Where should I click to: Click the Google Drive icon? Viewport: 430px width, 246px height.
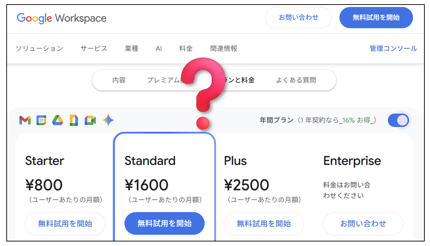pos(57,121)
